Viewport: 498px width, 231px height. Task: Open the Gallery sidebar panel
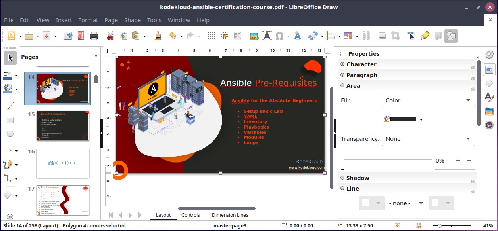(489, 111)
